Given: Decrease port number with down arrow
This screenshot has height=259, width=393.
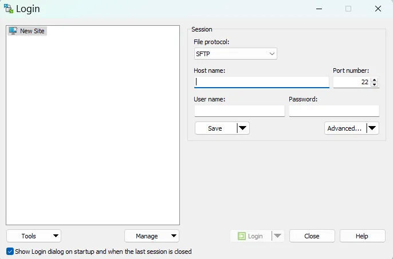Looking at the screenshot, I should (375, 84).
